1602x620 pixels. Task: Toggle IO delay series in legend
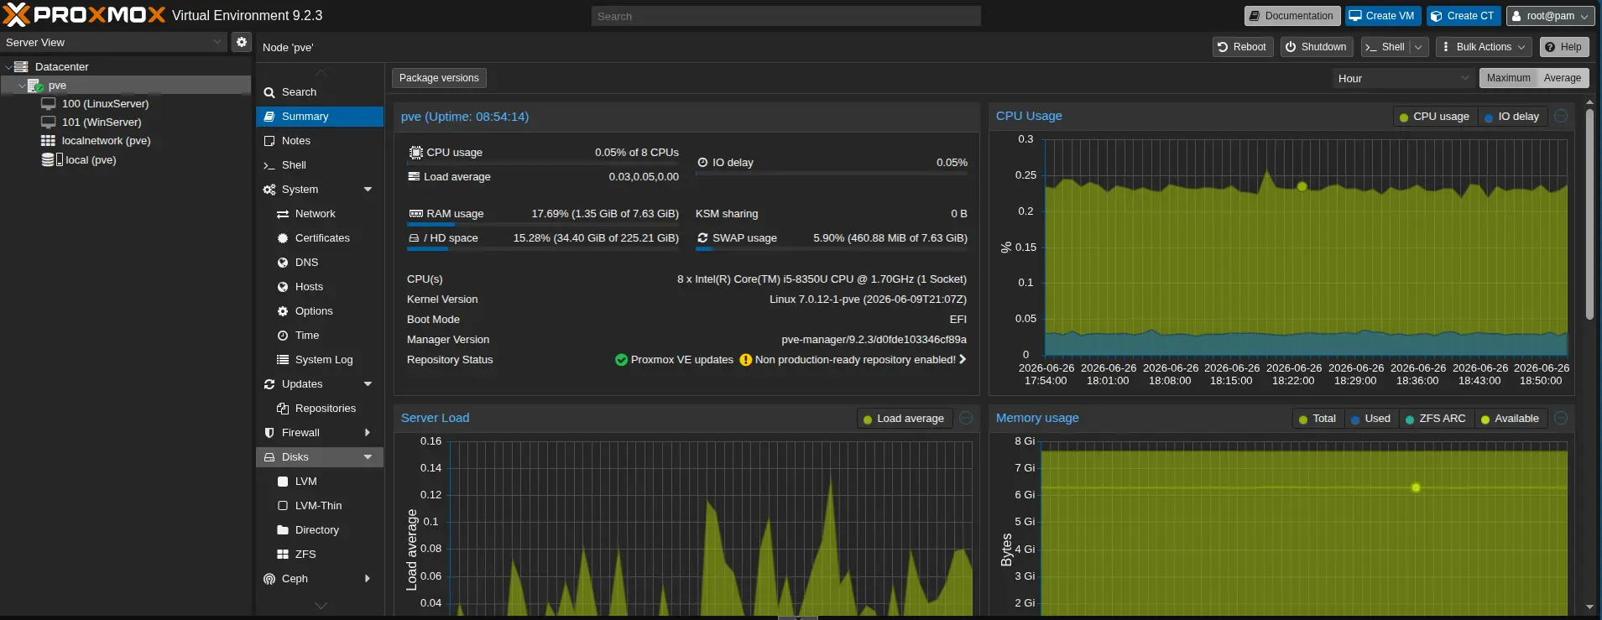click(1512, 117)
